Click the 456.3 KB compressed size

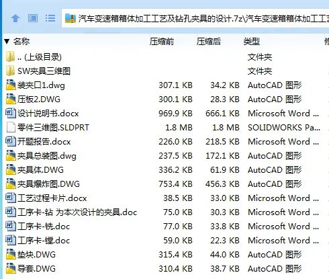222,184
